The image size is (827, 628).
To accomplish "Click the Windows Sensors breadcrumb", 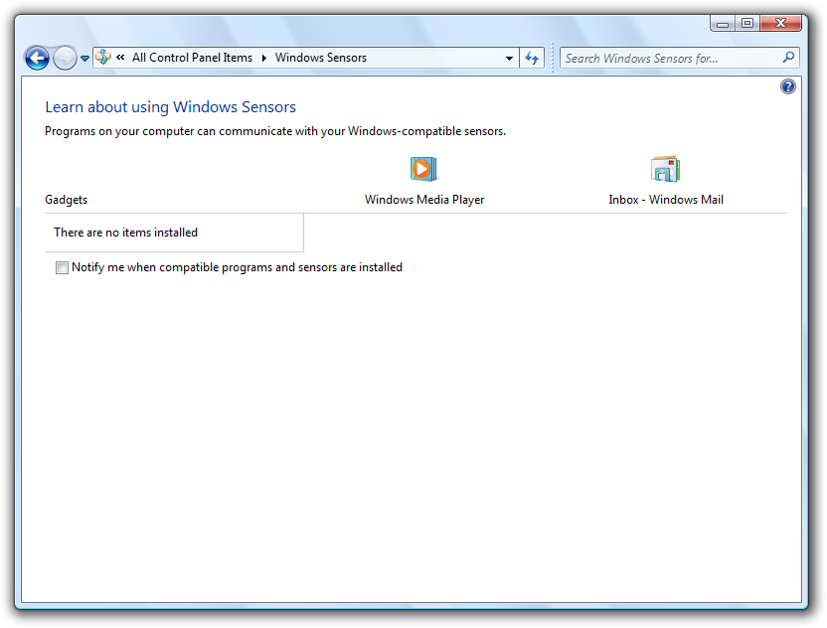I will (x=321, y=58).
